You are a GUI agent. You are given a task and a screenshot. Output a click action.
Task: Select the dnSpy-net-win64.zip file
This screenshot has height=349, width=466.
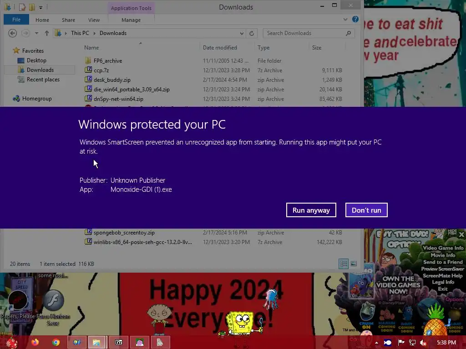(x=118, y=99)
